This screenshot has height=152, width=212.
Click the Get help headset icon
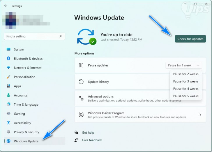pyautogui.click(x=76, y=132)
